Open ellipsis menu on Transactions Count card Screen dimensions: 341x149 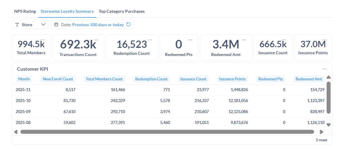tap(96, 40)
